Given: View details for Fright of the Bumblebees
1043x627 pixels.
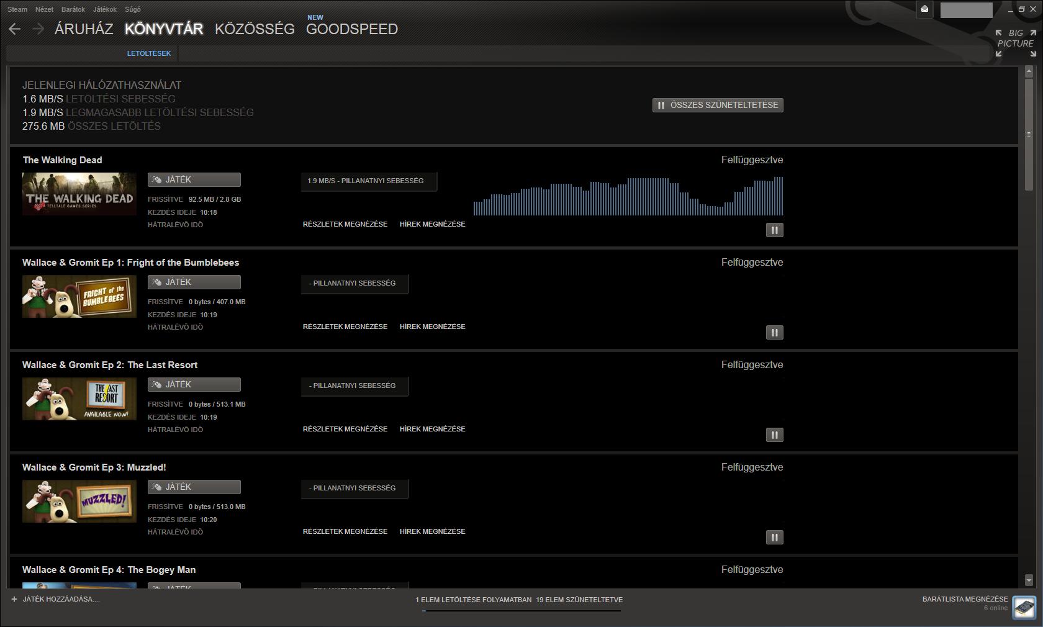Looking at the screenshot, I should click(345, 327).
